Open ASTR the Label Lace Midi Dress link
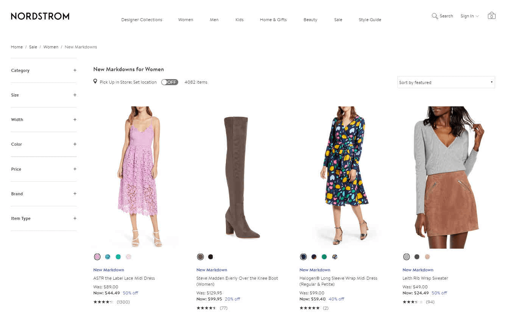The height and width of the screenshot is (327, 508). pos(124,278)
